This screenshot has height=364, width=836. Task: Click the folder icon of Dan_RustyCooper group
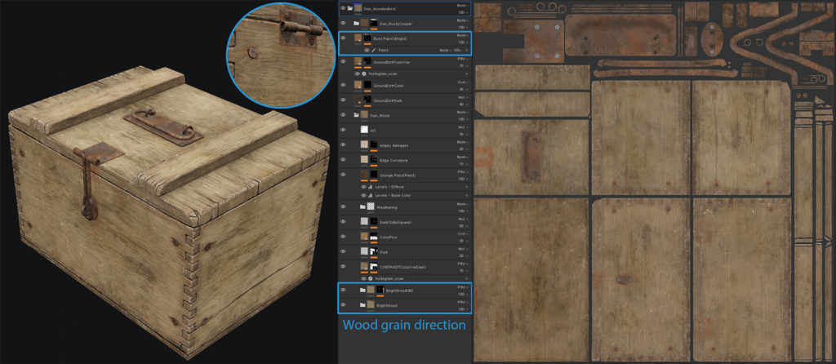(356, 24)
